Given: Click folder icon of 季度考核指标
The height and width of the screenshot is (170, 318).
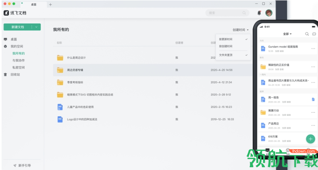Looking at the screenshot, I should (60, 82).
